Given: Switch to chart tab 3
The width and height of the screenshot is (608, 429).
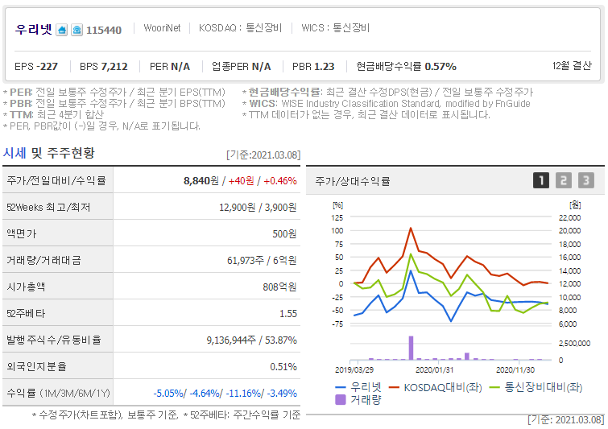Looking at the screenshot, I should pyautogui.click(x=586, y=180).
